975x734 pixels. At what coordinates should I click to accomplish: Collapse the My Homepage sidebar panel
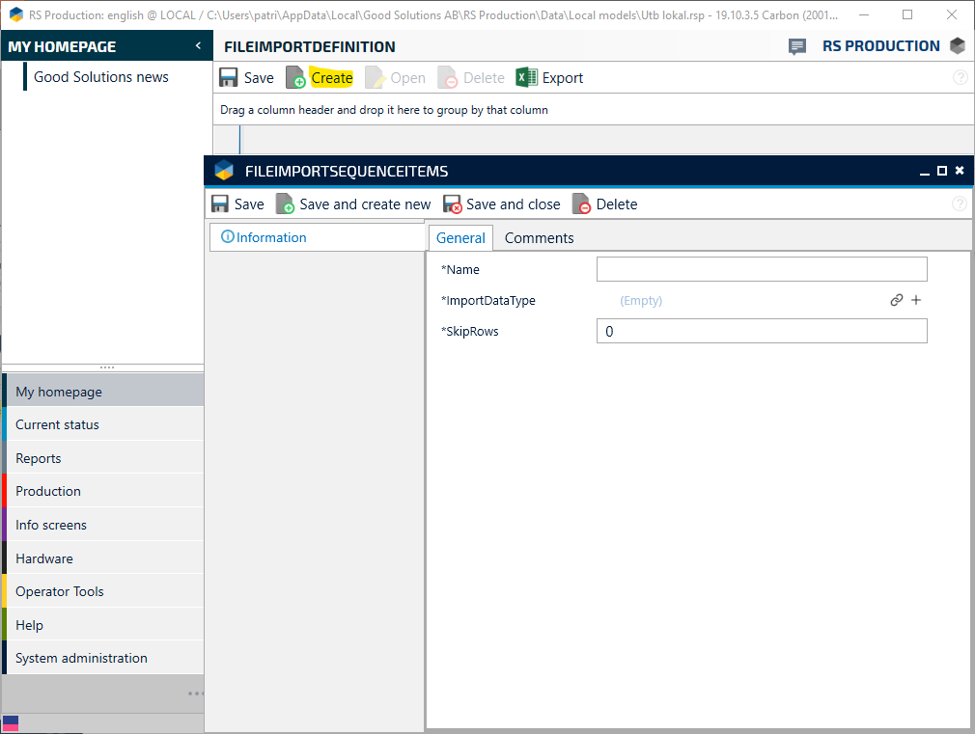(x=198, y=46)
